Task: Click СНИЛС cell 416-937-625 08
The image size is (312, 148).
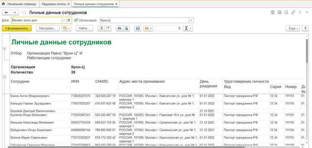Action: coord(105,103)
